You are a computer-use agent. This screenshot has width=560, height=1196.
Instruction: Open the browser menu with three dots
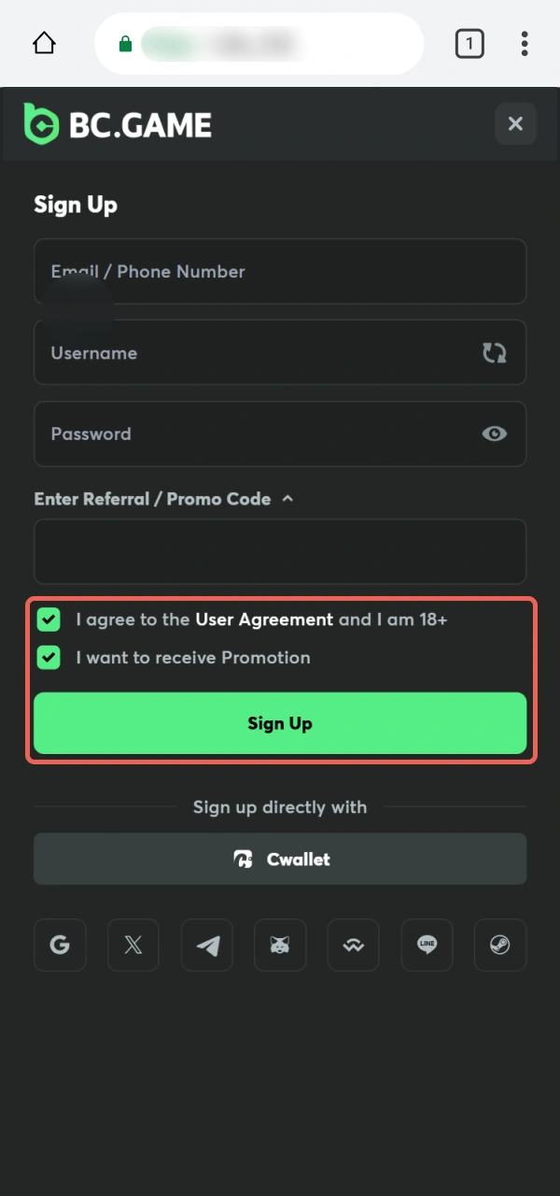[x=525, y=43]
